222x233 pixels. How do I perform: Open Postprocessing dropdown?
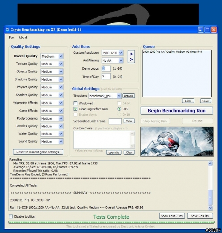[52, 119]
